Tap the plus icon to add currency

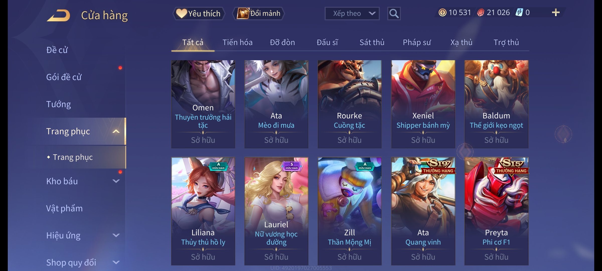(556, 13)
